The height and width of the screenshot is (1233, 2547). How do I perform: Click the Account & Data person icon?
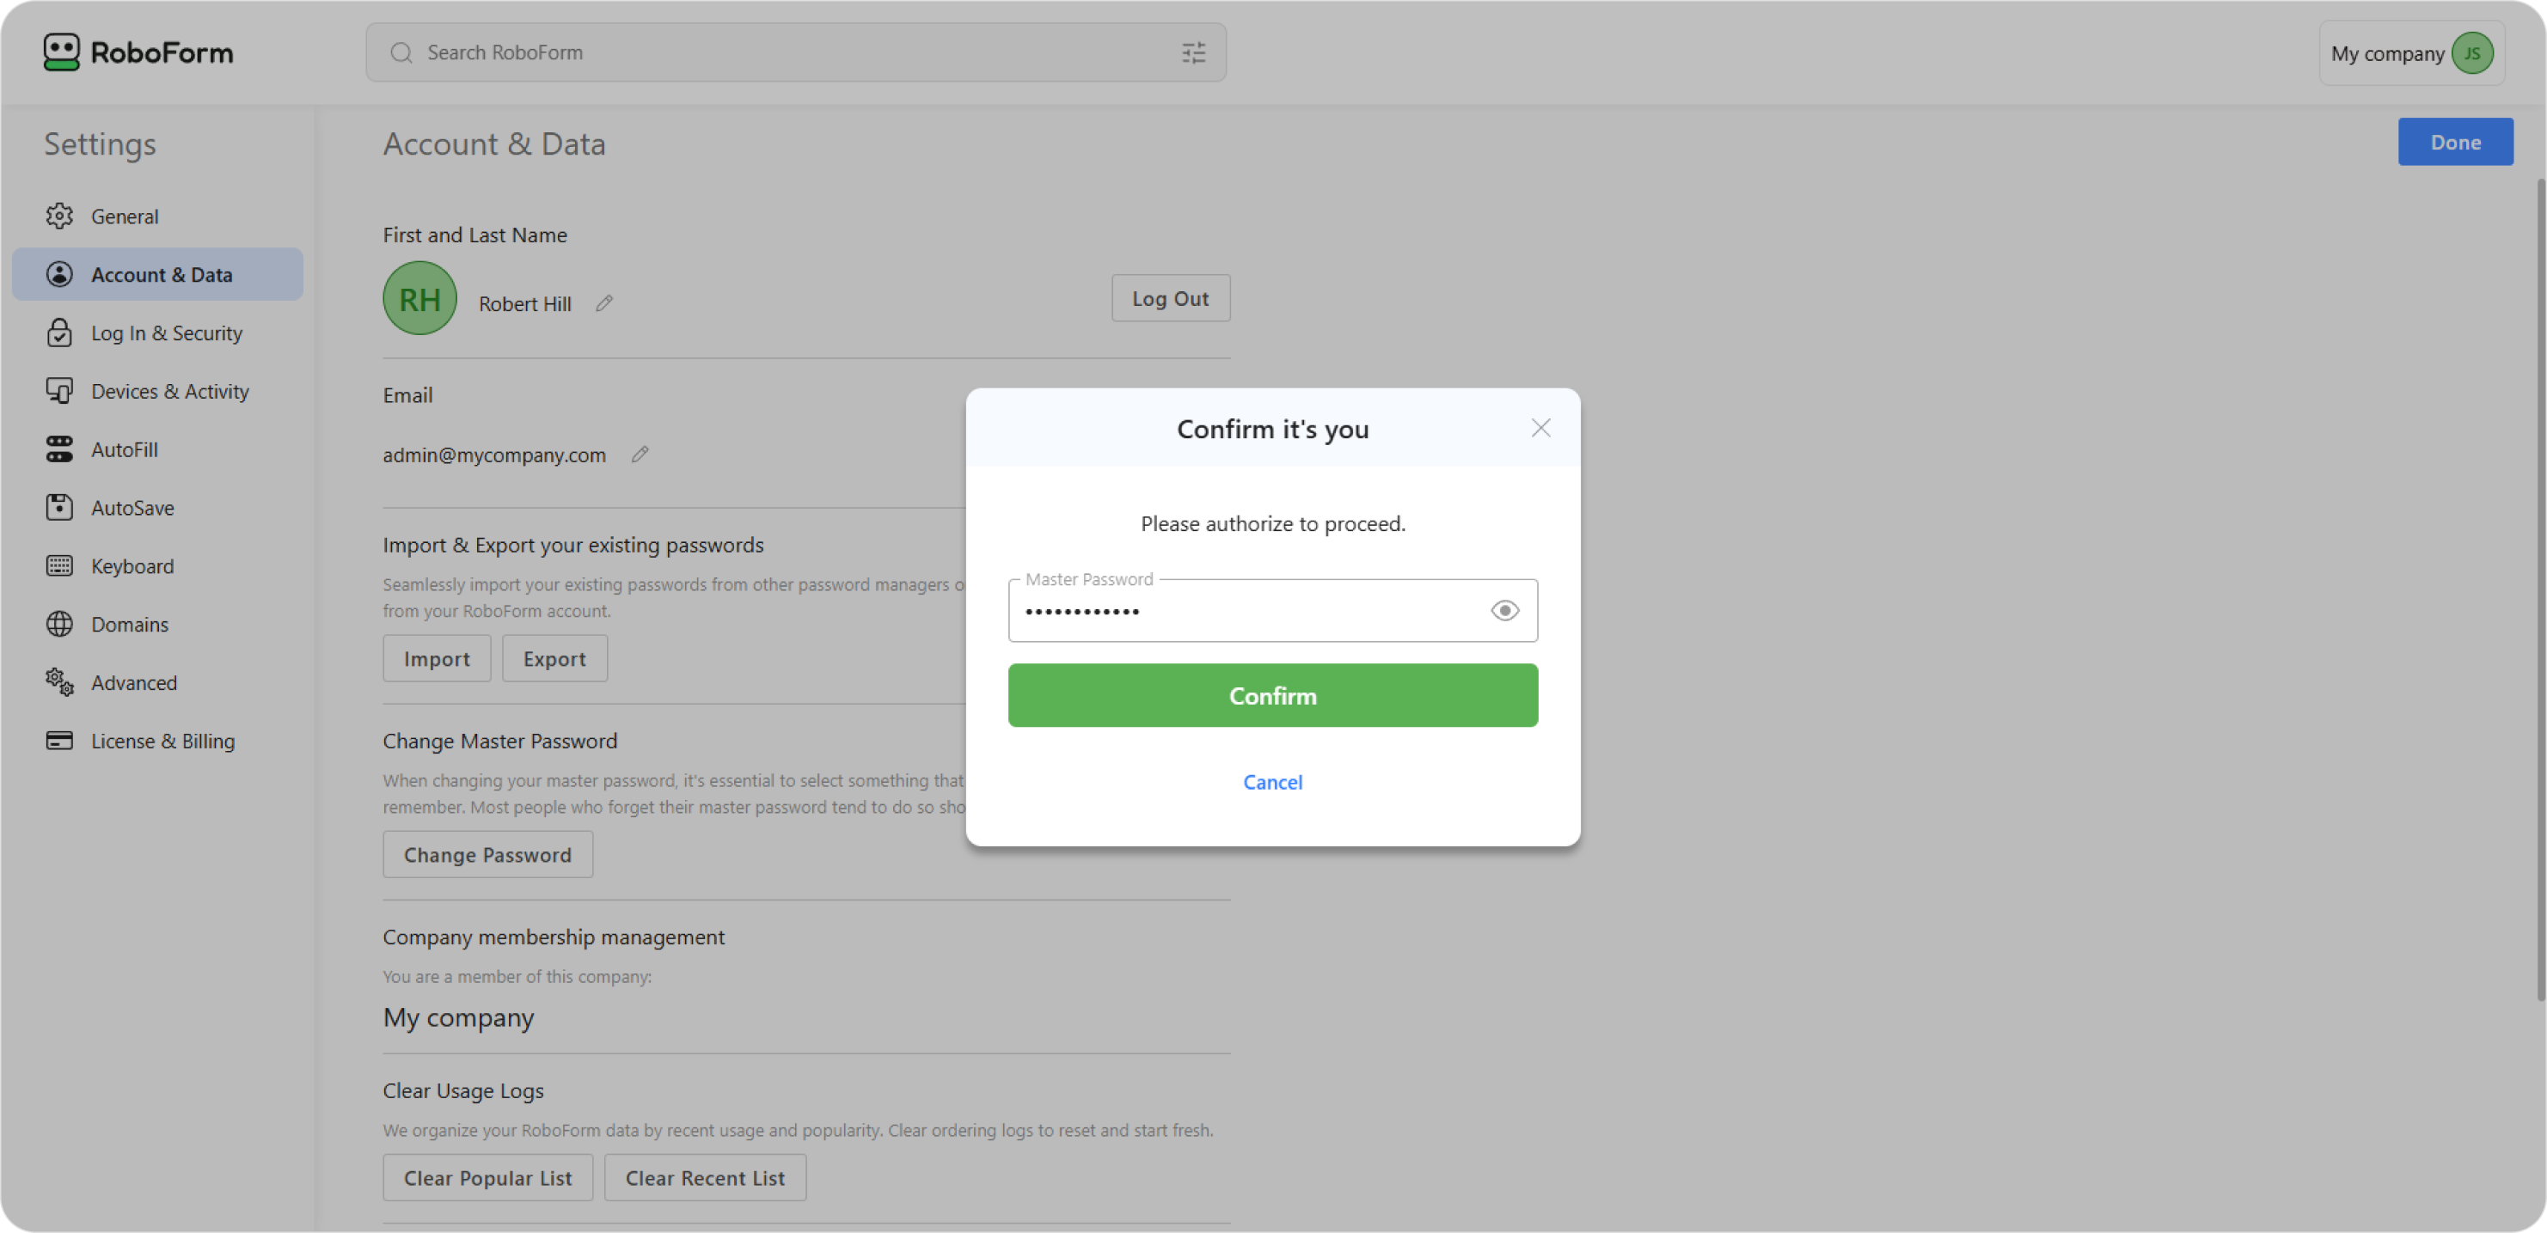coord(59,274)
